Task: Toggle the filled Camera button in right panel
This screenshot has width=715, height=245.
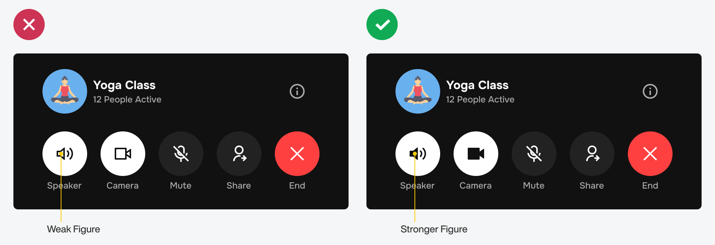Action: click(476, 154)
